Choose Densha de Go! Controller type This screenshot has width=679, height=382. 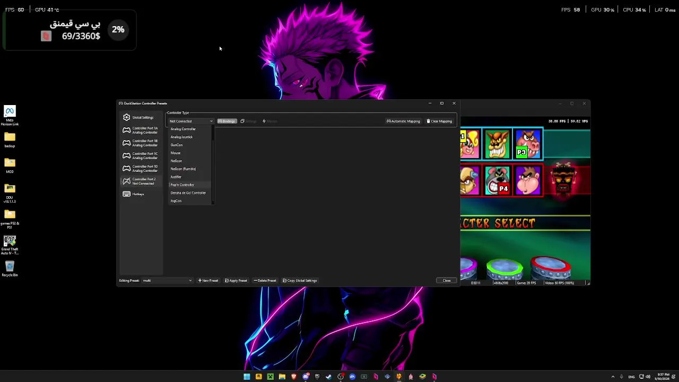(190, 193)
